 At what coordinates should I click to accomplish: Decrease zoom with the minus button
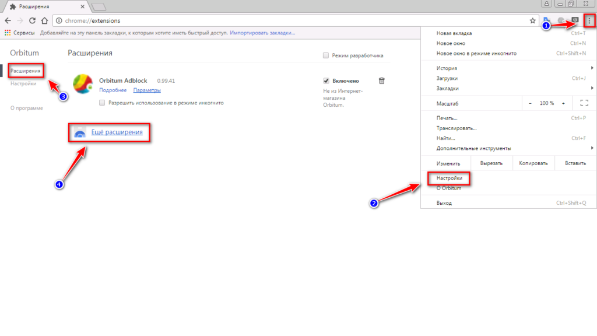(x=530, y=103)
